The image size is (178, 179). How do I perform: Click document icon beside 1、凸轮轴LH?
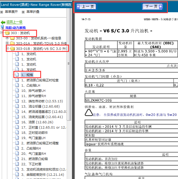[17, 85]
